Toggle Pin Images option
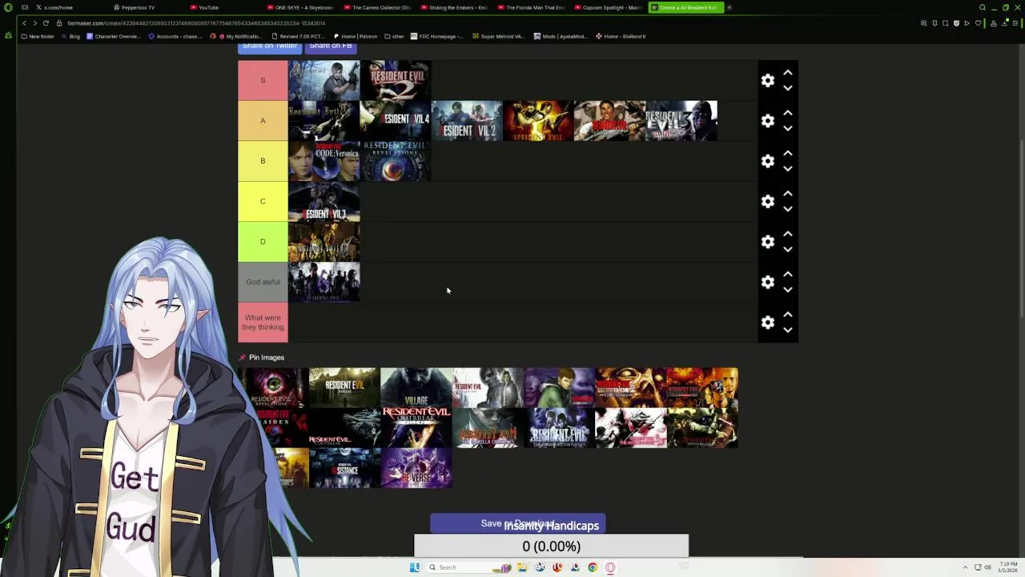This screenshot has width=1025, height=577. pos(261,357)
